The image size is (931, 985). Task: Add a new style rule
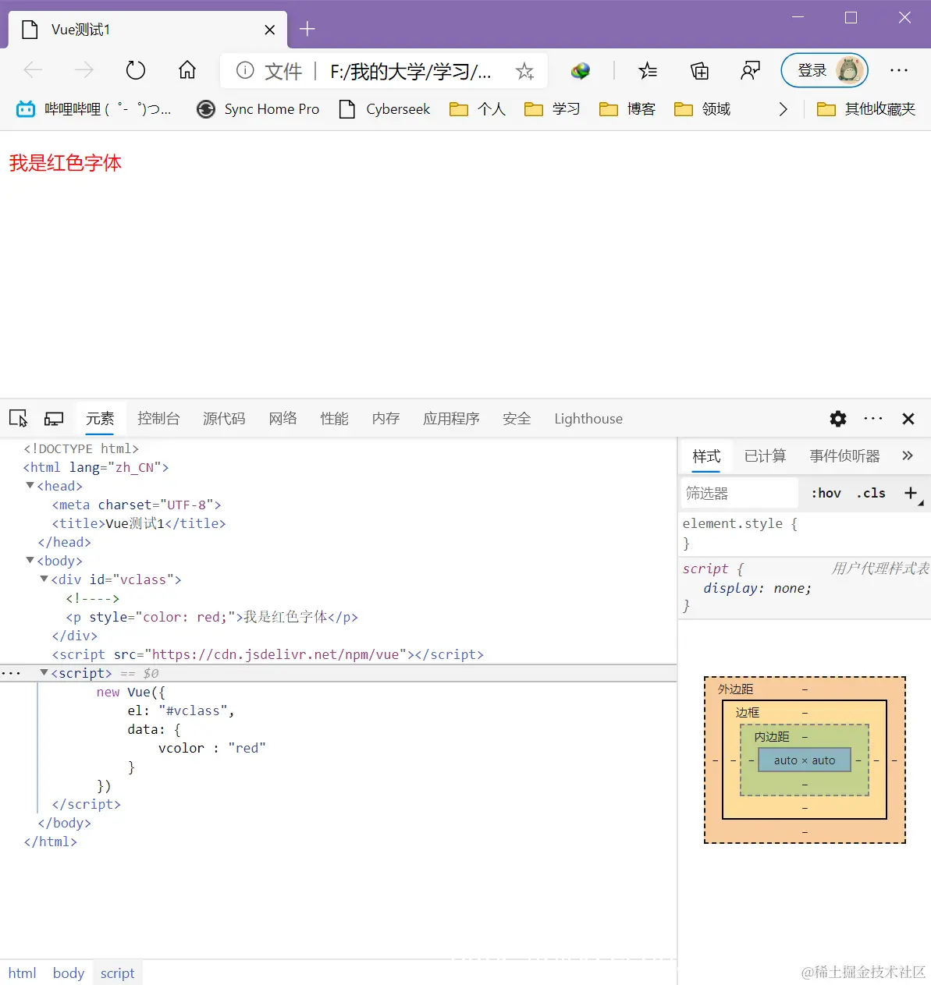click(x=911, y=493)
